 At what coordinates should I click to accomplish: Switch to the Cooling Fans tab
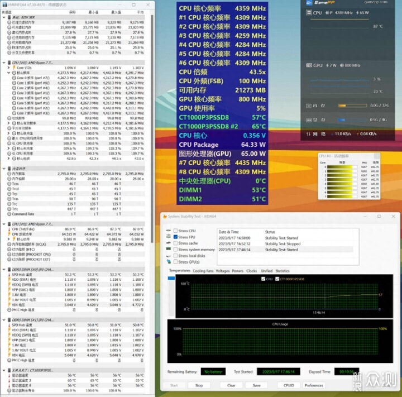(x=203, y=271)
